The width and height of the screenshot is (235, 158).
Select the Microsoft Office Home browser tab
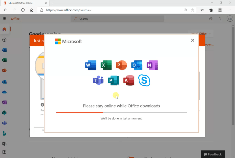[x=25, y=3]
